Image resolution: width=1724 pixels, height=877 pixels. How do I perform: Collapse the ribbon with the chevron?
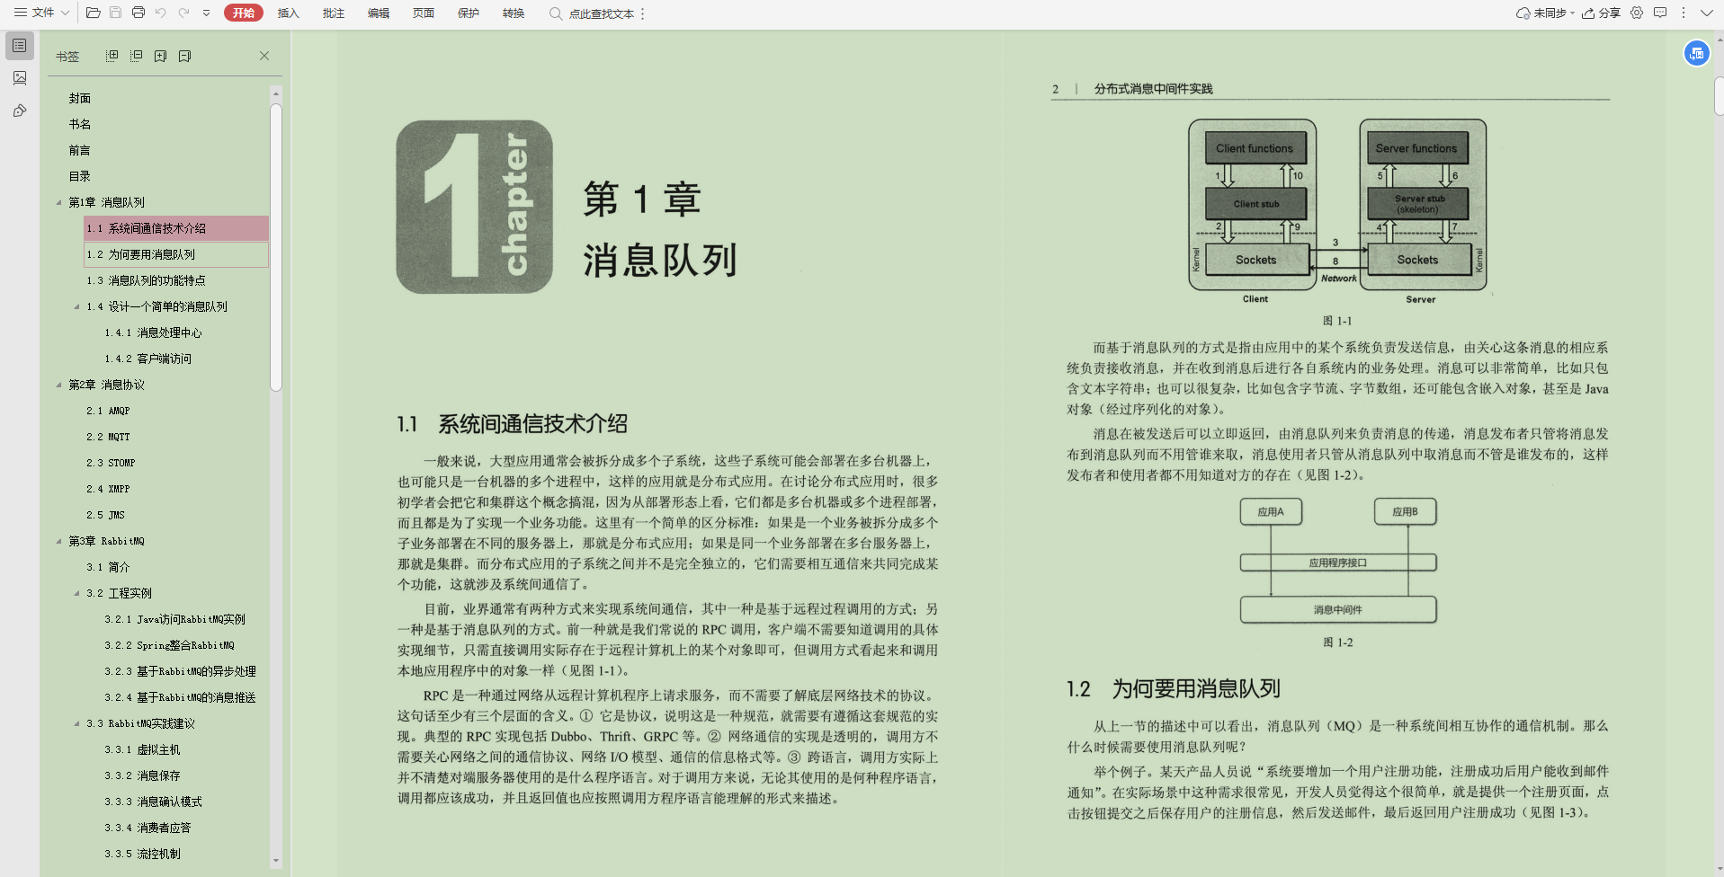click(1706, 13)
